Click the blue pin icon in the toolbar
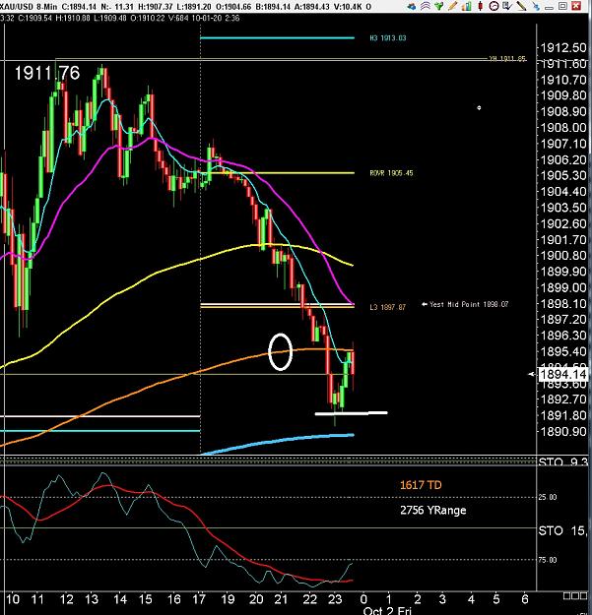This screenshot has height=615, width=592. tap(536, 6)
